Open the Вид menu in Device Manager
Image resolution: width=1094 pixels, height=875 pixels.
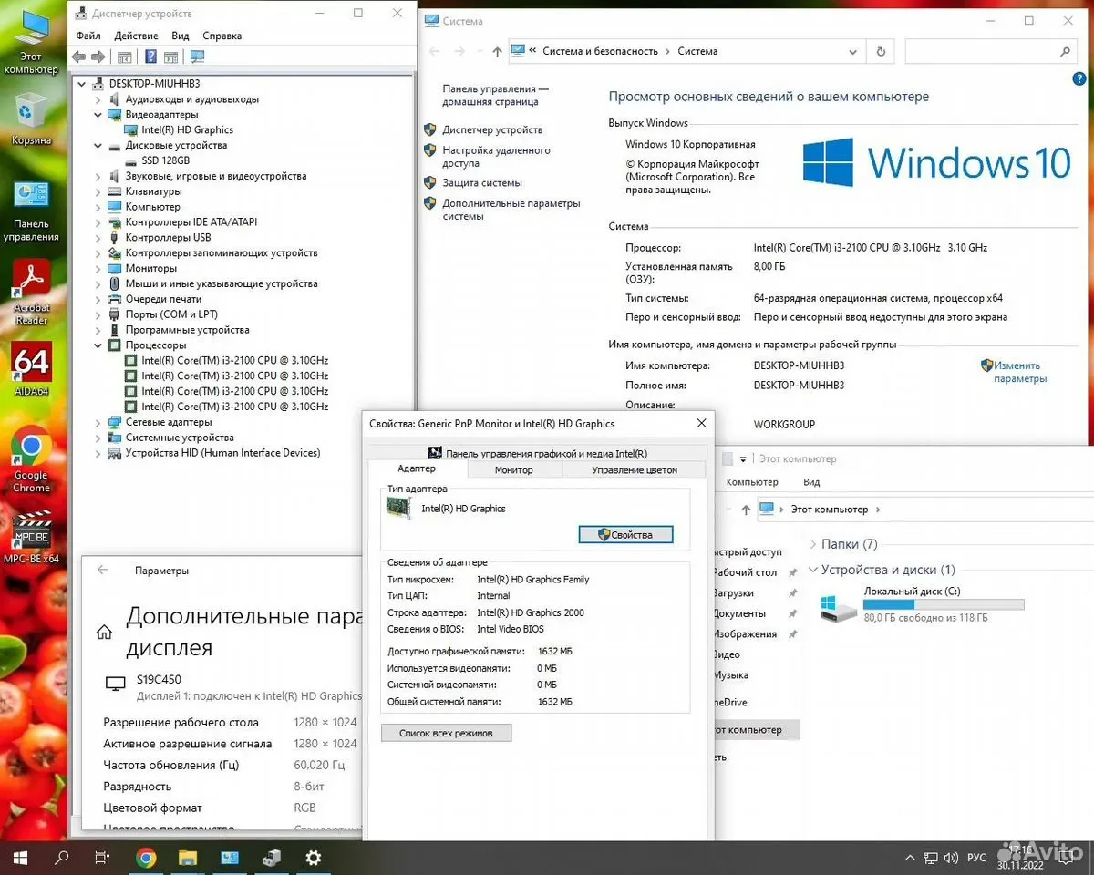[181, 36]
